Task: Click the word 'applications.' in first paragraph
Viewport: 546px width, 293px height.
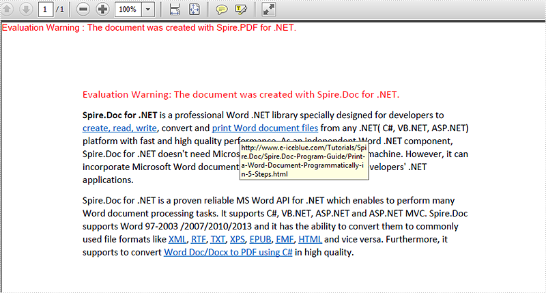Action: coord(108,180)
